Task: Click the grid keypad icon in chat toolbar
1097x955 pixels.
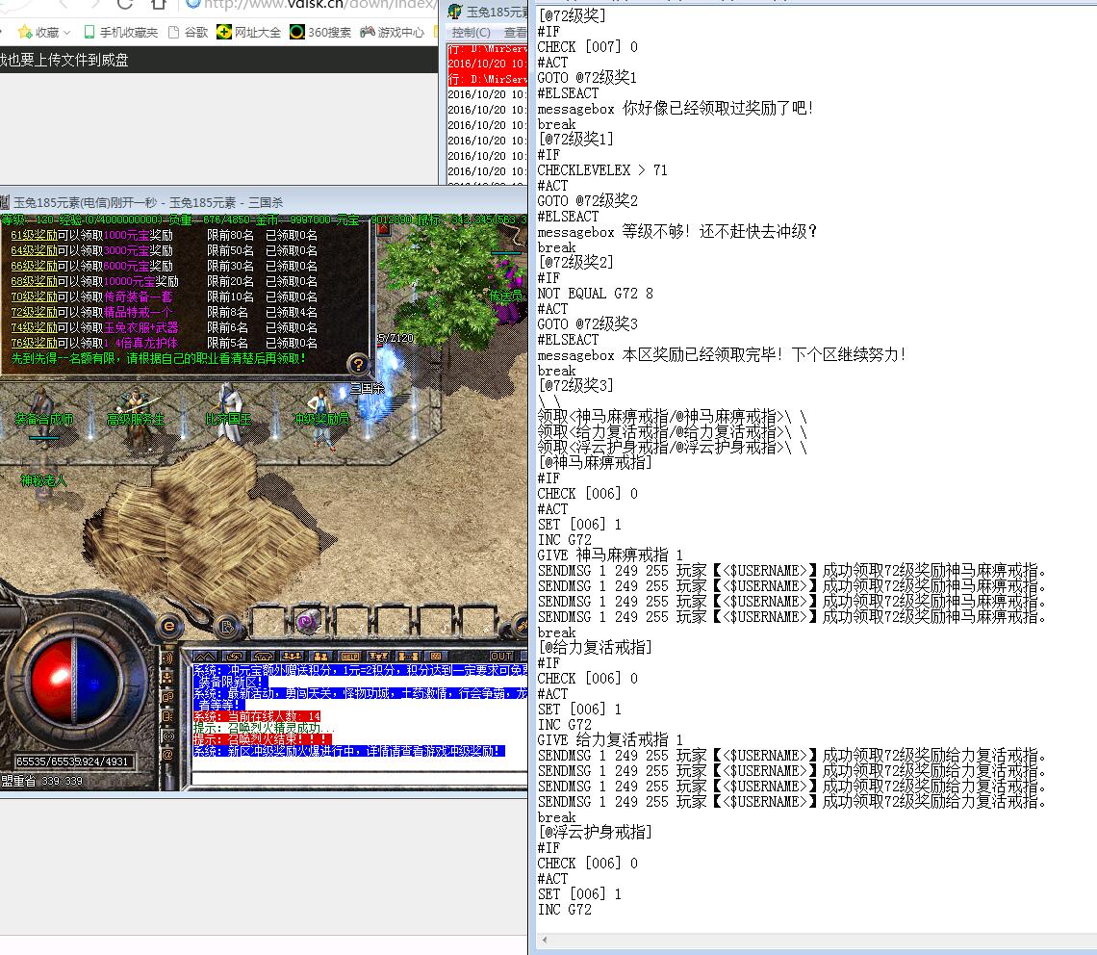Action: 436,656
